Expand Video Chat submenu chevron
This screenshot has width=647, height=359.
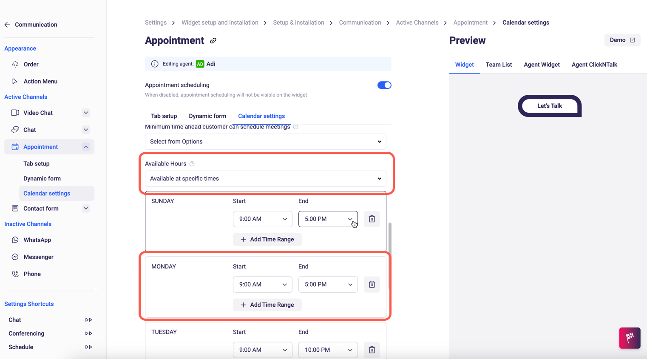(x=86, y=113)
